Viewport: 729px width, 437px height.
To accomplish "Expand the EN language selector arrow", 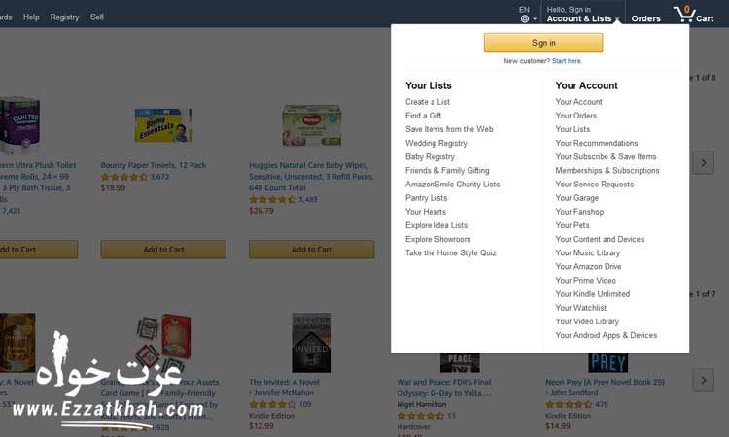I will (535, 19).
